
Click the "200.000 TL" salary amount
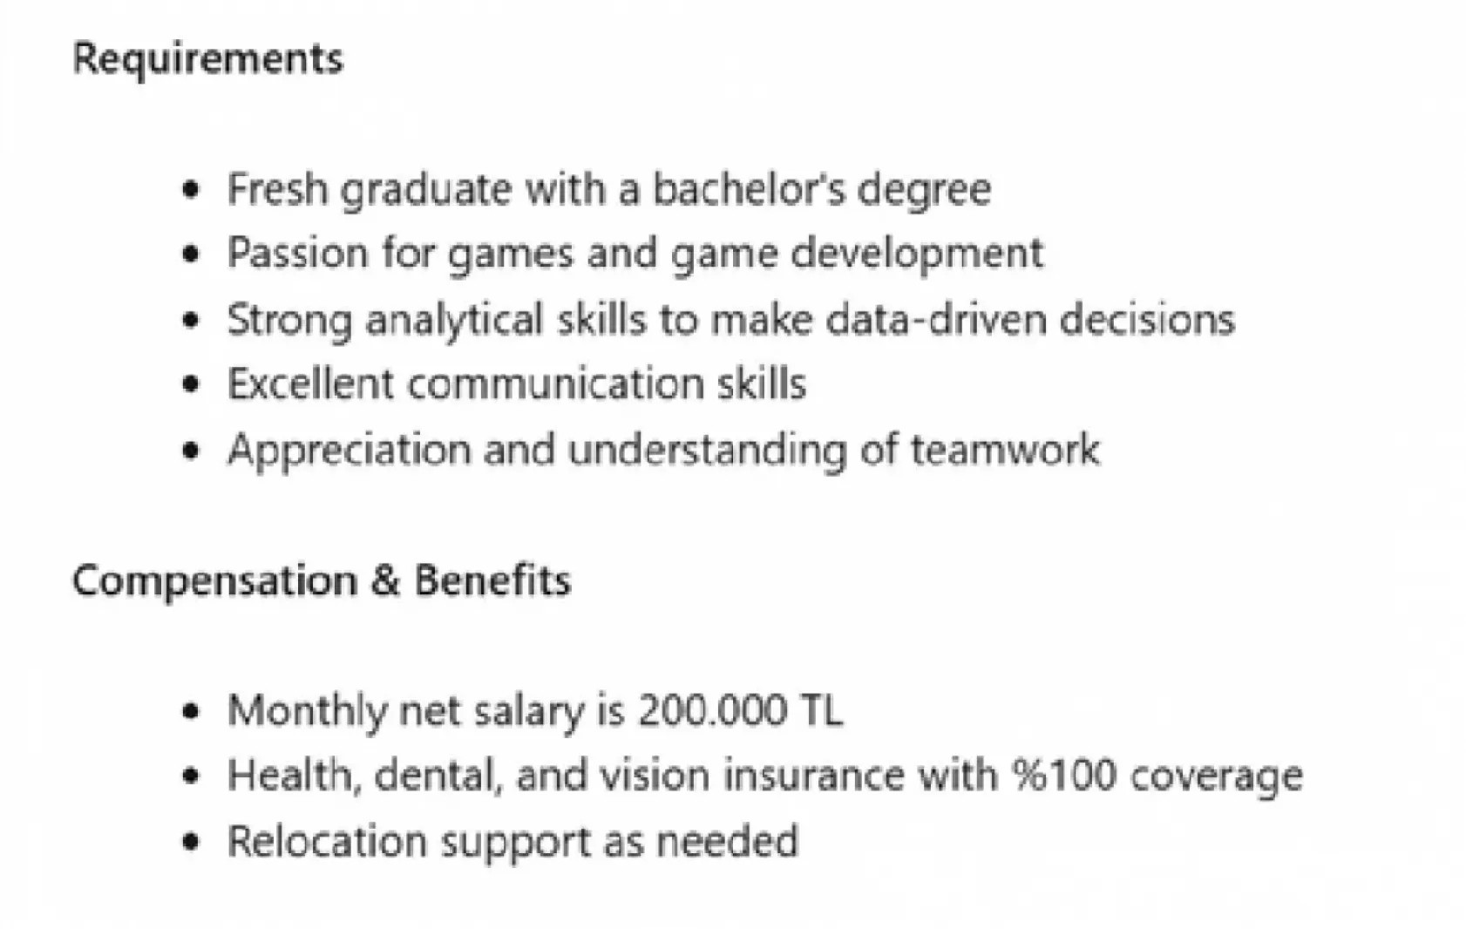(740, 710)
